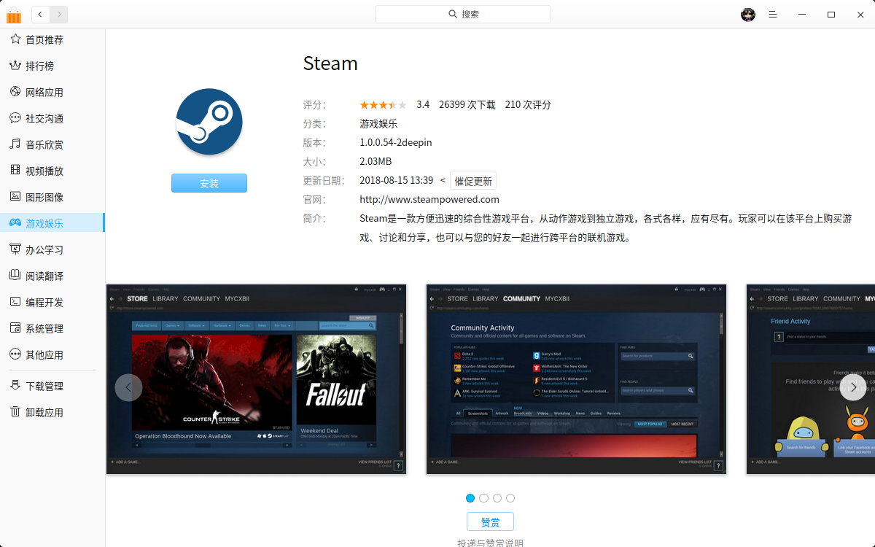
Task: Click the 催促更新 button
Action: point(472,181)
